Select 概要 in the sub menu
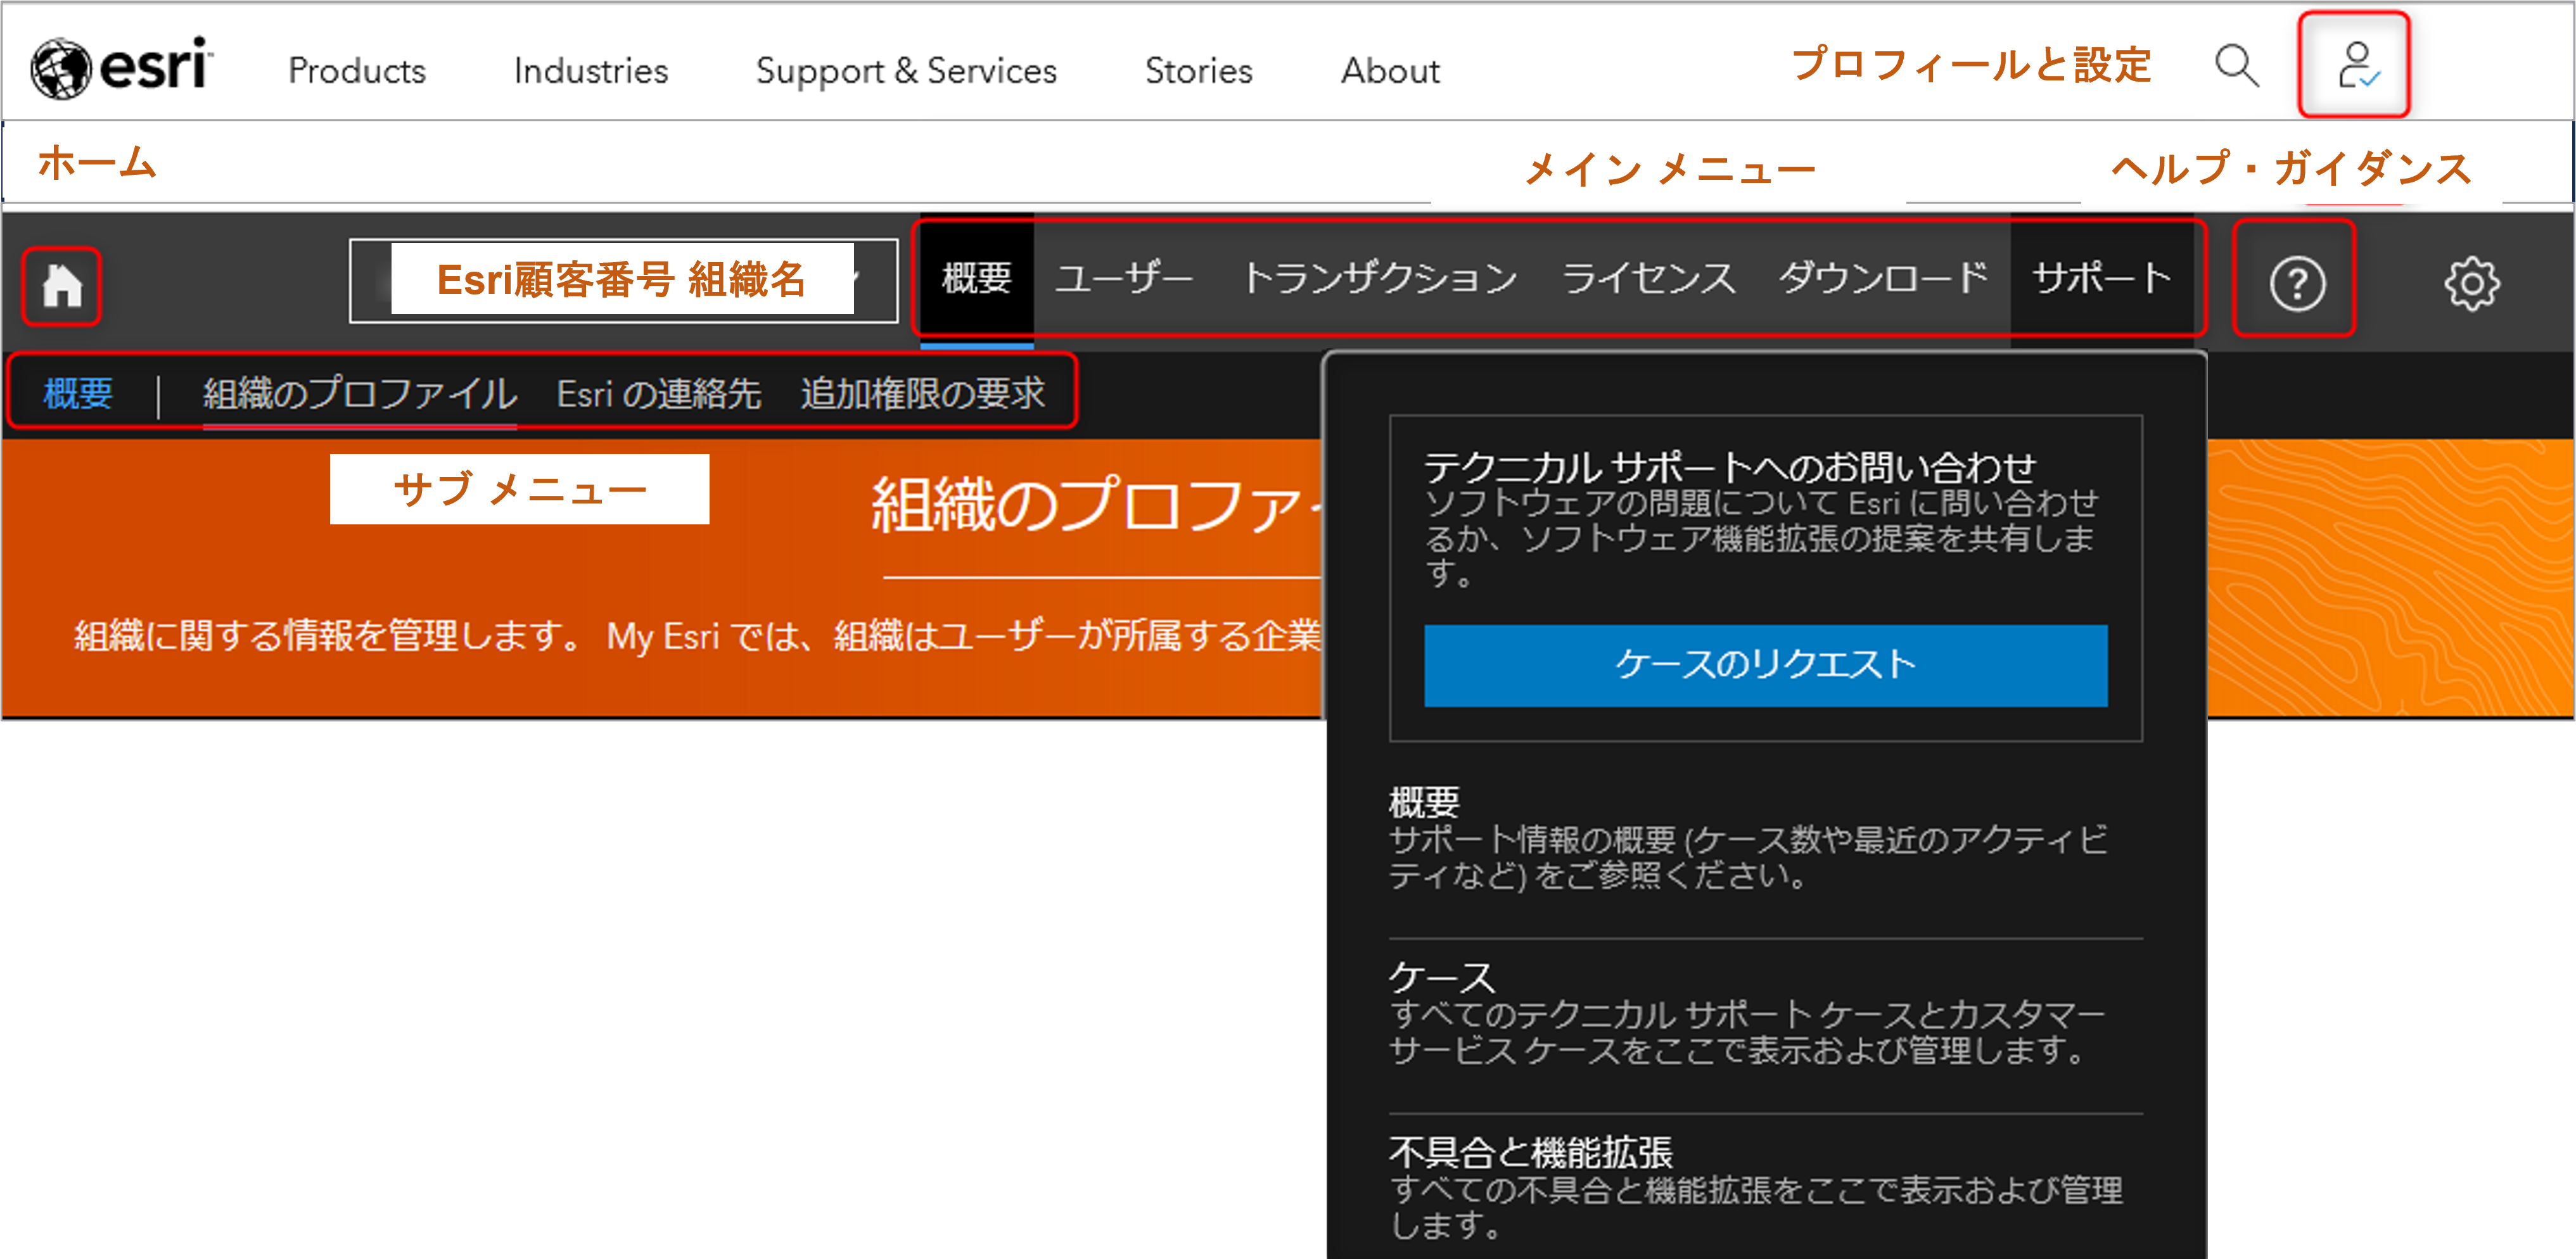2576x1259 pixels. 78,393
